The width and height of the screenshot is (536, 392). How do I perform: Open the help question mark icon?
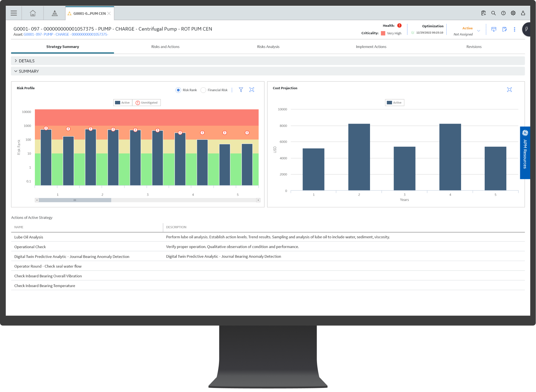pyautogui.click(x=503, y=13)
